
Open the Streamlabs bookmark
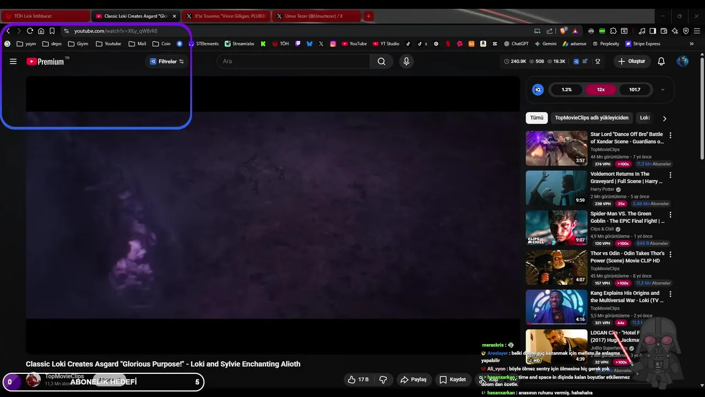[x=239, y=44]
